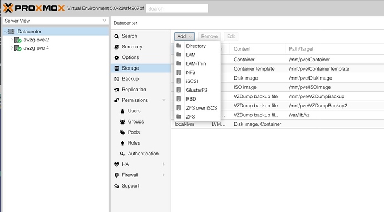The height and width of the screenshot is (212, 384).
Task: Click the awzg-pve-2 node icon
Action: (x=18, y=40)
